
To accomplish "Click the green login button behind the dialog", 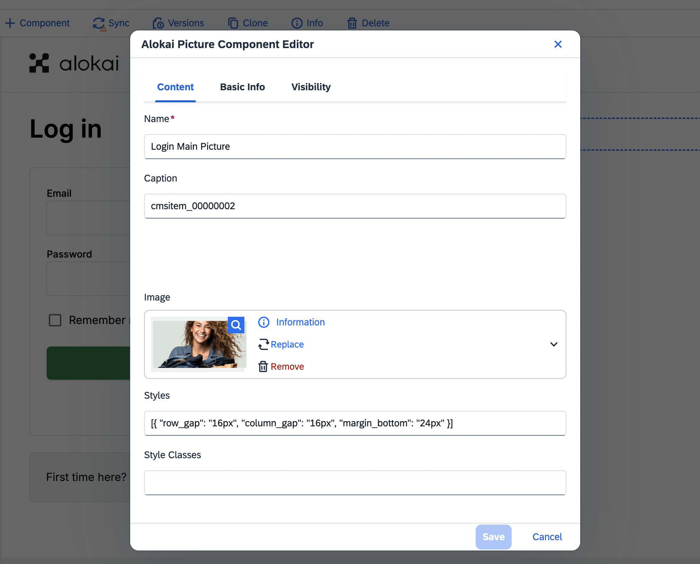I will click(x=89, y=363).
